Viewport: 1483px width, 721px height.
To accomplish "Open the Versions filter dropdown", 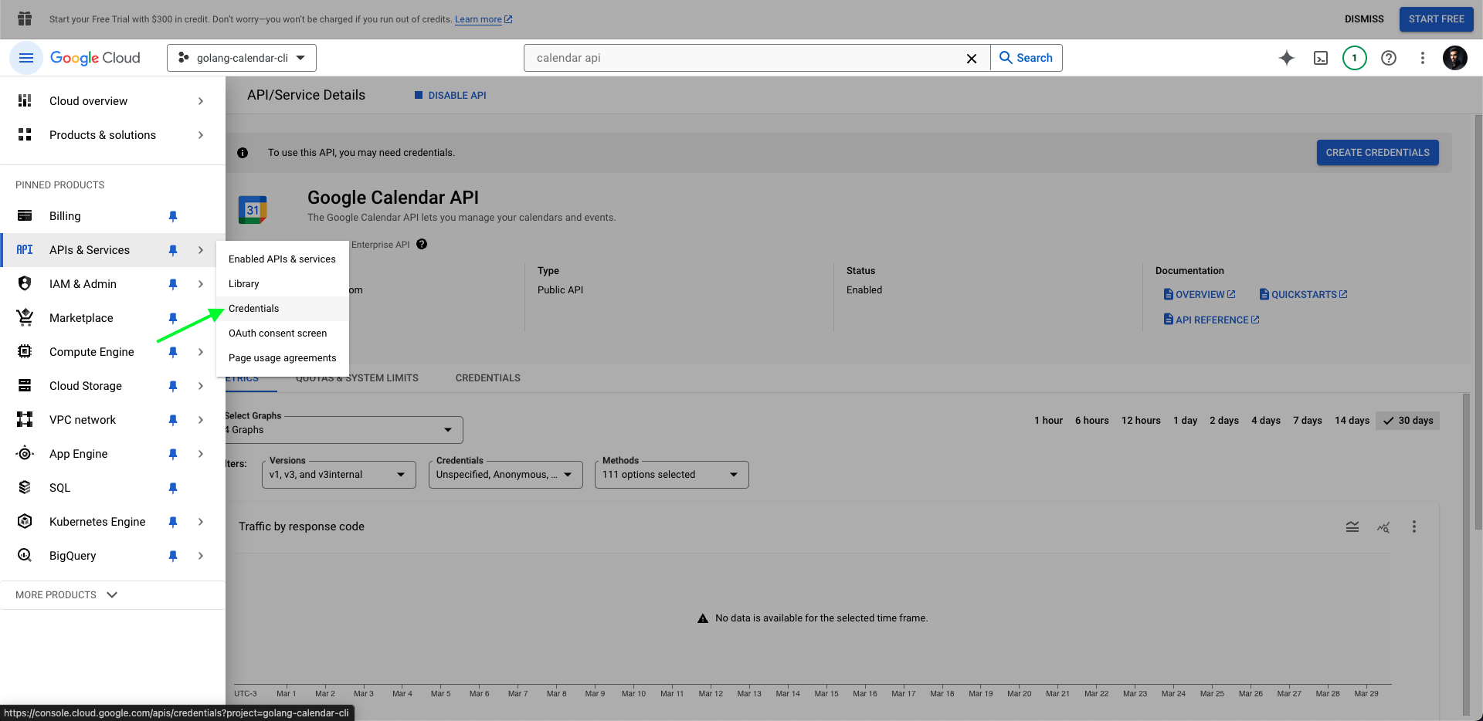I will click(339, 475).
